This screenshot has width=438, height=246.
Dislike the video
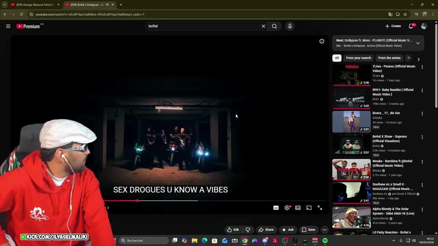tap(248, 230)
